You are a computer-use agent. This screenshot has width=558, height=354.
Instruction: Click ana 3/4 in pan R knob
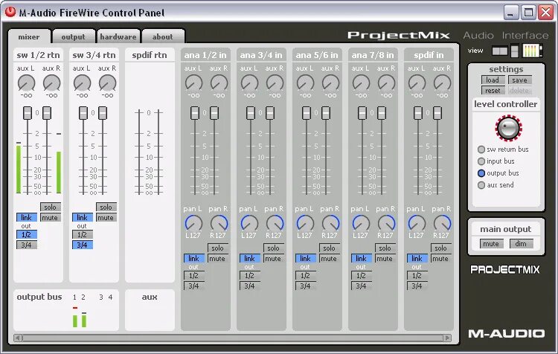(275, 223)
